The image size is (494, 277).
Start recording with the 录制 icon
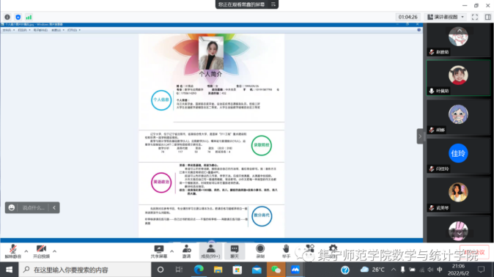(x=260, y=251)
